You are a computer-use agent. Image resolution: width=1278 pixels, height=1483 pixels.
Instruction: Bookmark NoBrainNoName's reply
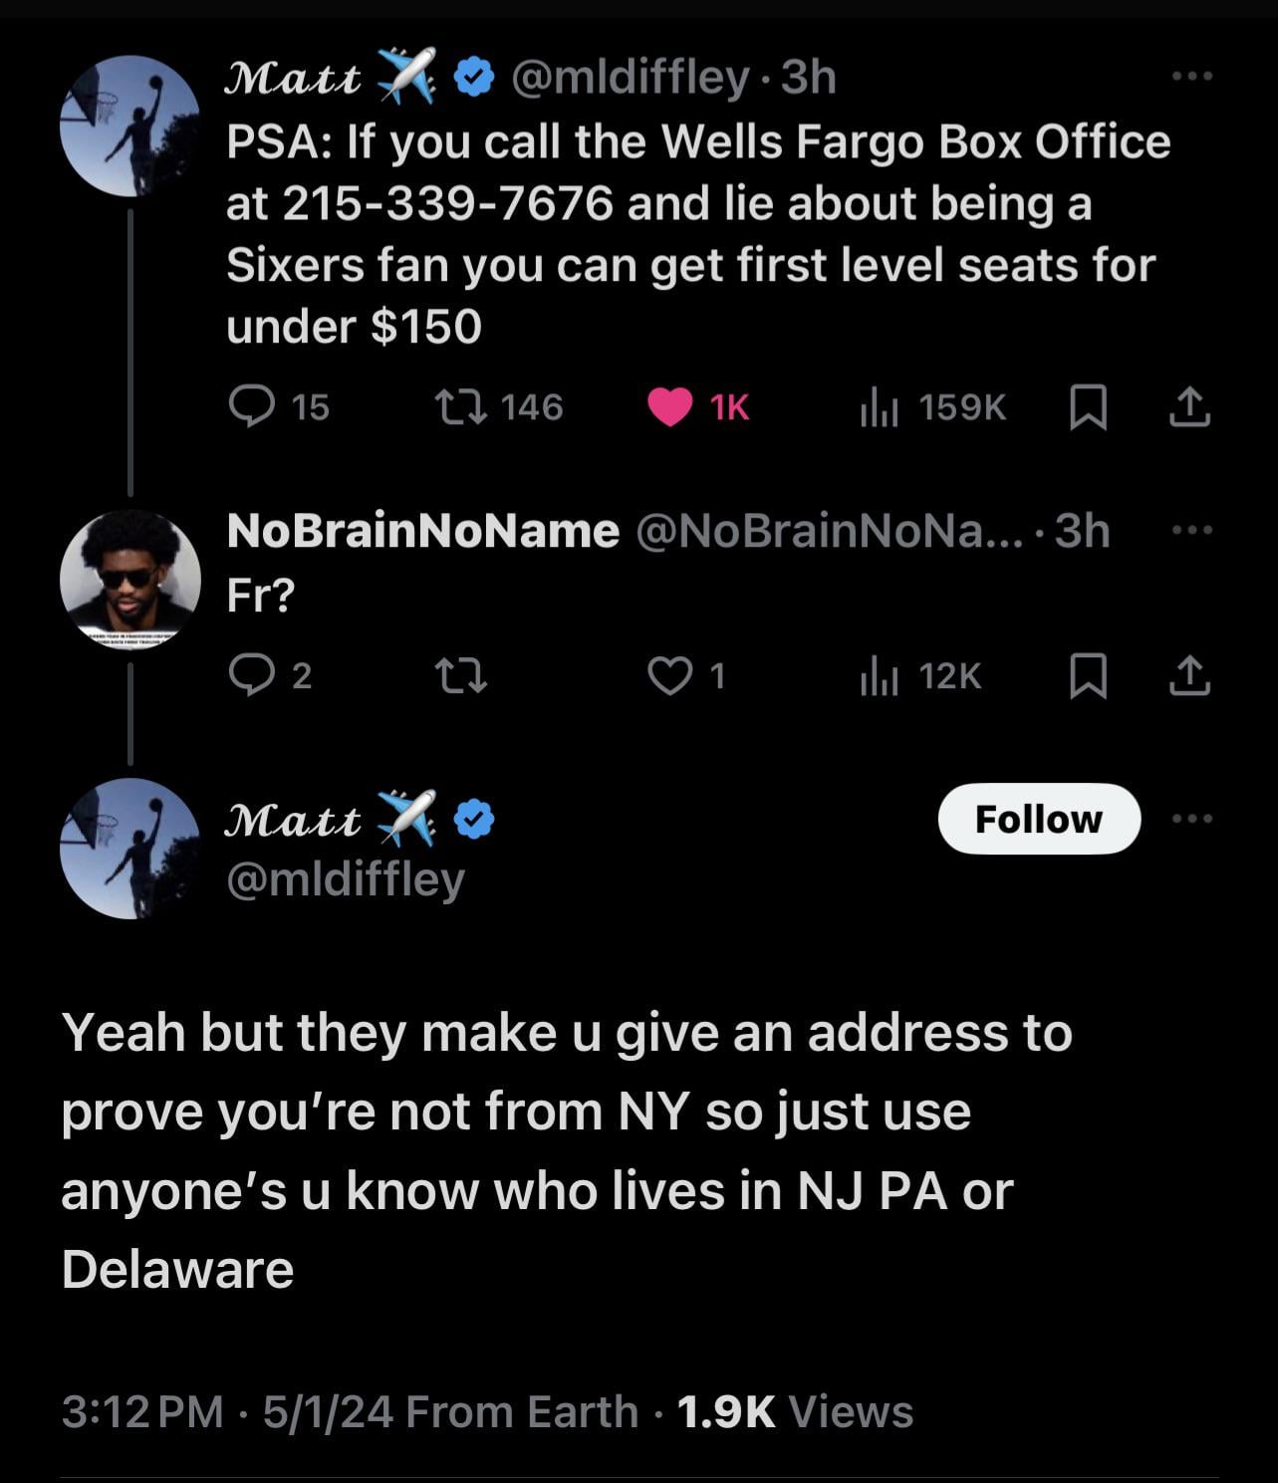pyautogui.click(x=1088, y=677)
